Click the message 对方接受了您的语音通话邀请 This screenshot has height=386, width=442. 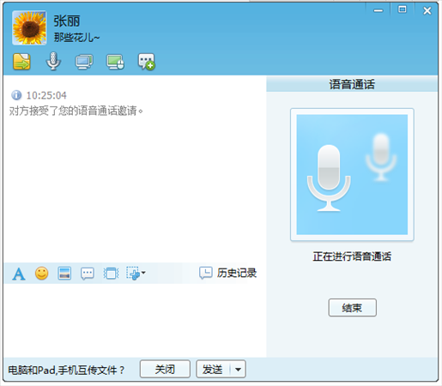click(x=76, y=111)
